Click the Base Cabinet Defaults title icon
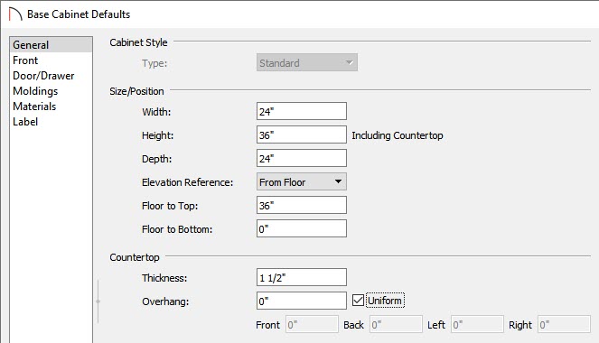 coord(15,14)
